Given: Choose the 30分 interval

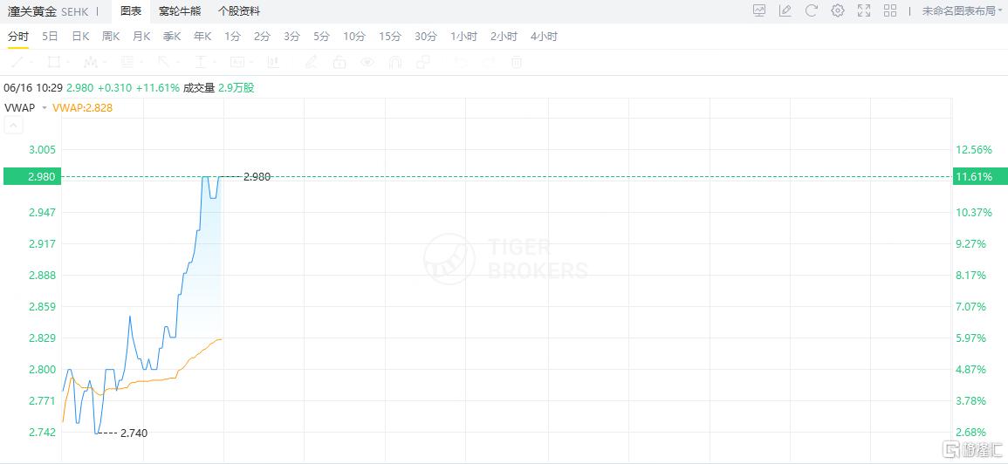Looking at the screenshot, I should (426, 37).
